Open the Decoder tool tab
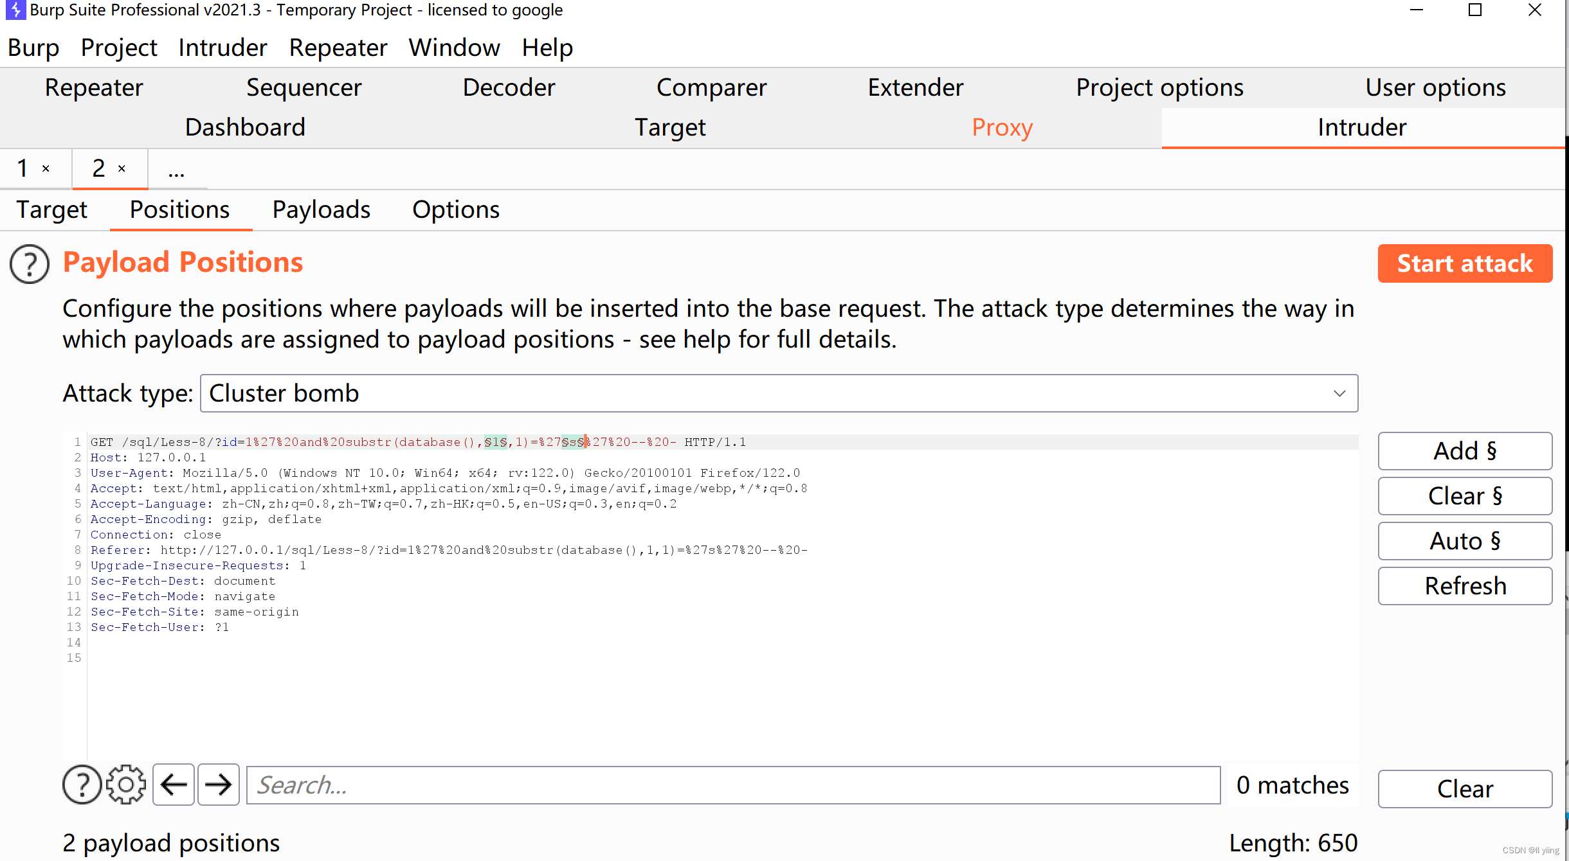Viewport: 1569px width, 861px height. (x=509, y=87)
